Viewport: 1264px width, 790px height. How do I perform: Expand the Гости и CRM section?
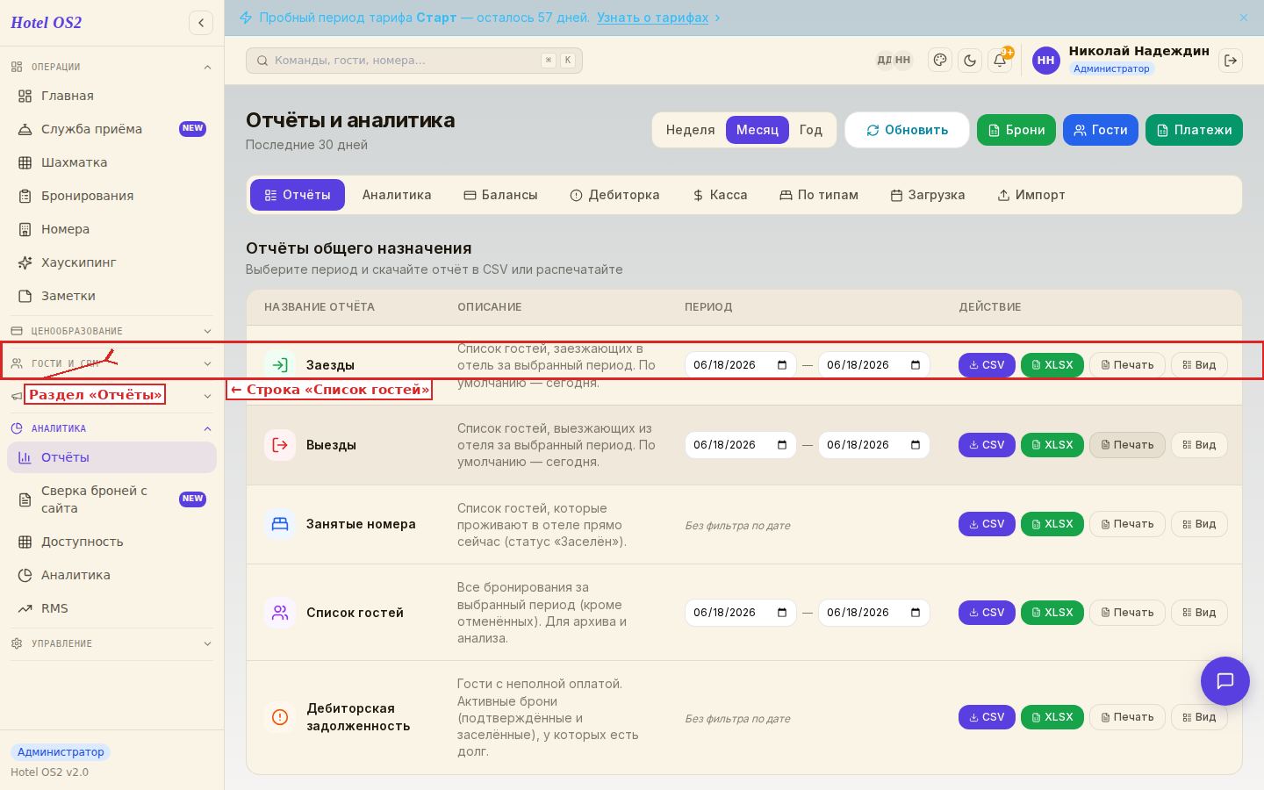pyautogui.click(x=111, y=363)
